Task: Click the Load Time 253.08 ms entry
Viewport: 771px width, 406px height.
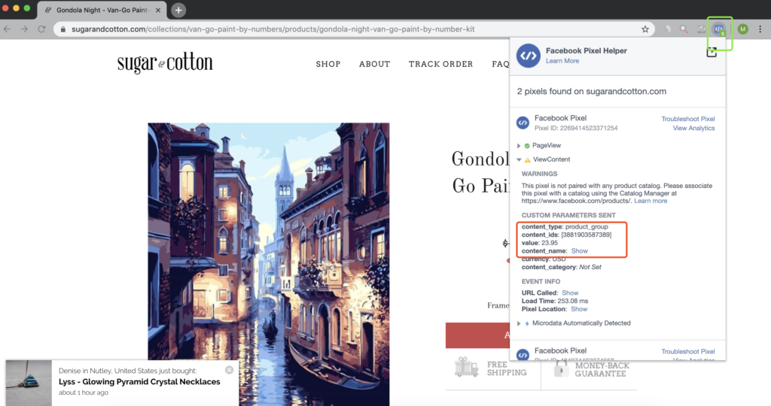Action: [555, 301]
